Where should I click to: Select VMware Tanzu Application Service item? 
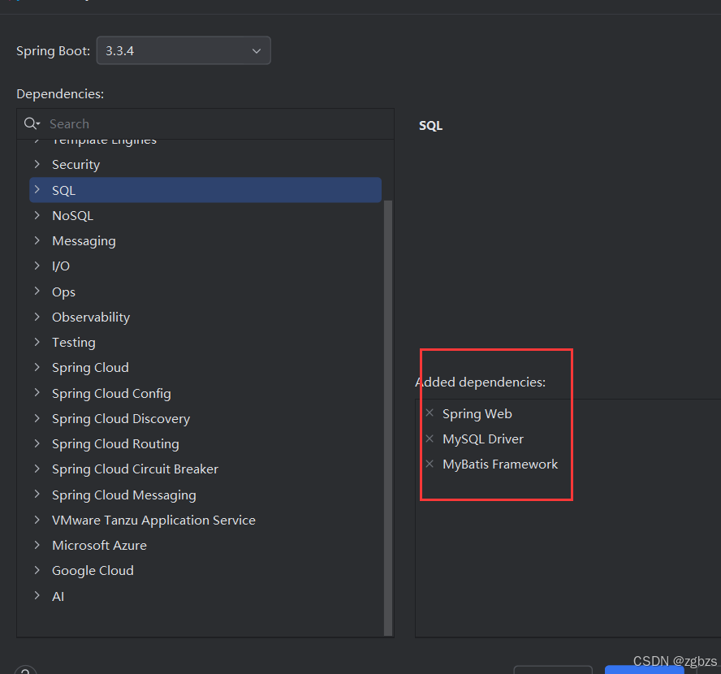[x=153, y=521]
